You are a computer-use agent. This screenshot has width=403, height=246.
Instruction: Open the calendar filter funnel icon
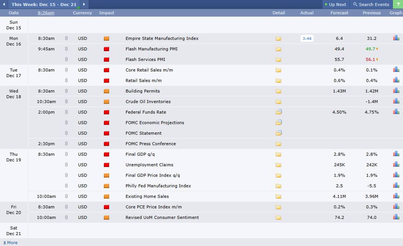pyautogui.click(x=398, y=5)
